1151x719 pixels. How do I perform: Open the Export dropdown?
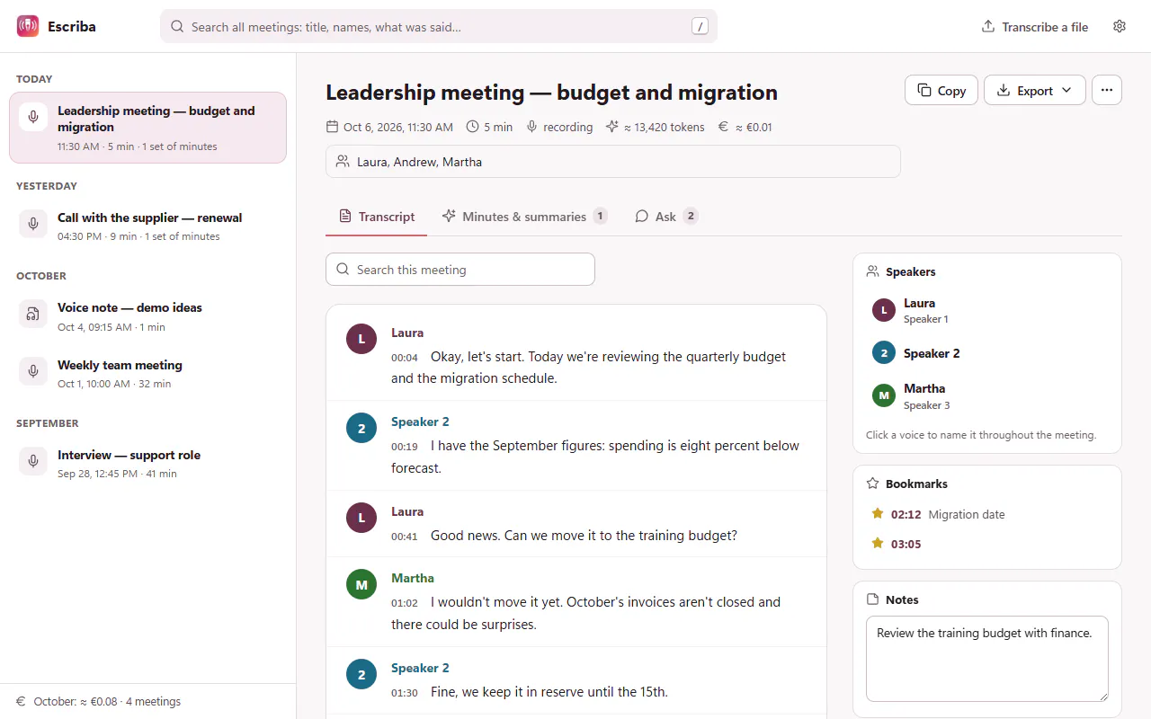point(1035,90)
